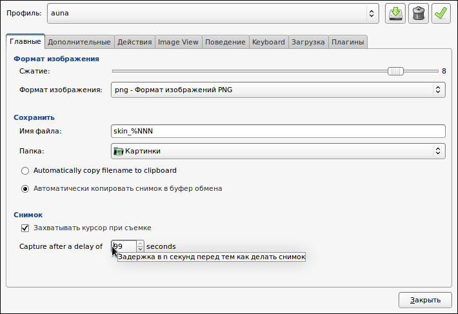Apply profile with green checkmark icon
The height and width of the screenshot is (314, 458).
point(441,14)
